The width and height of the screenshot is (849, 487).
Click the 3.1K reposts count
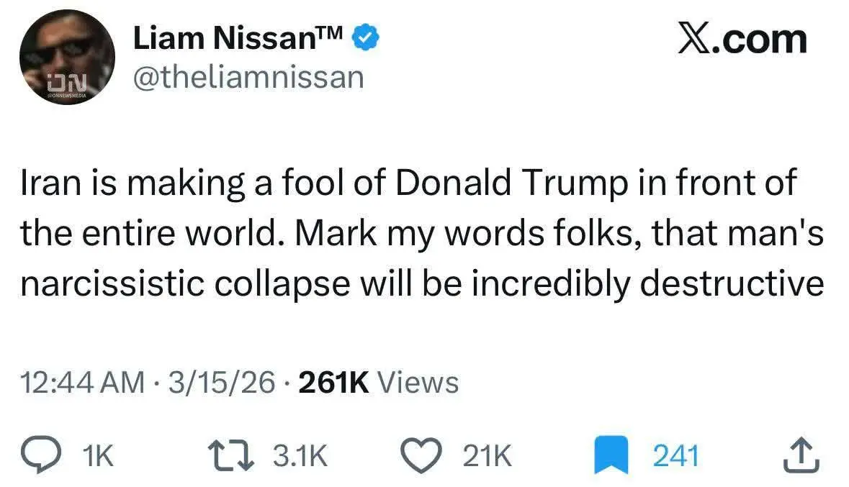[300, 456]
